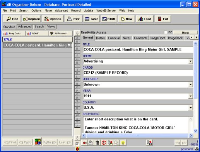Open the Search menu
The image size is (200, 152).
(x=24, y=10)
